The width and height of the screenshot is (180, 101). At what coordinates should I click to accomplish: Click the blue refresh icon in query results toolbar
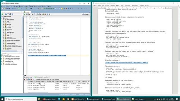click(x=29, y=79)
